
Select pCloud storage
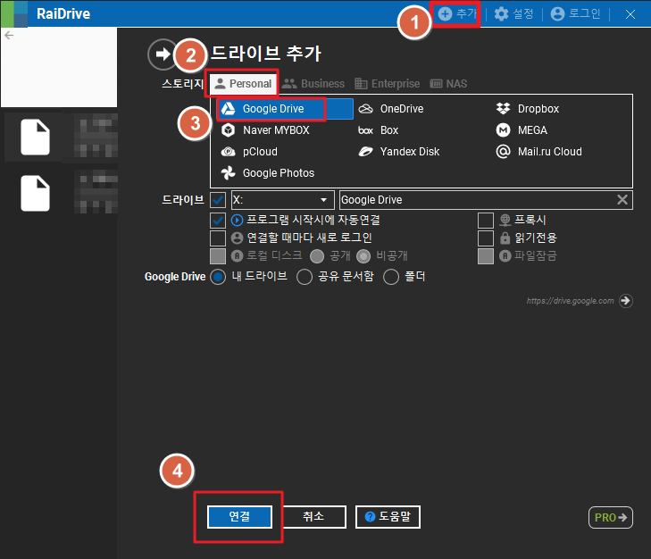pyautogui.click(x=249, y=152)
